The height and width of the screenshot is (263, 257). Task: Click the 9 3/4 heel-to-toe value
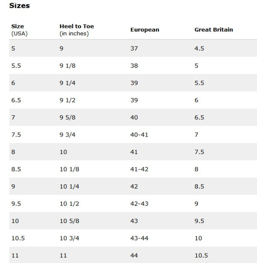[x=68, y=135]
